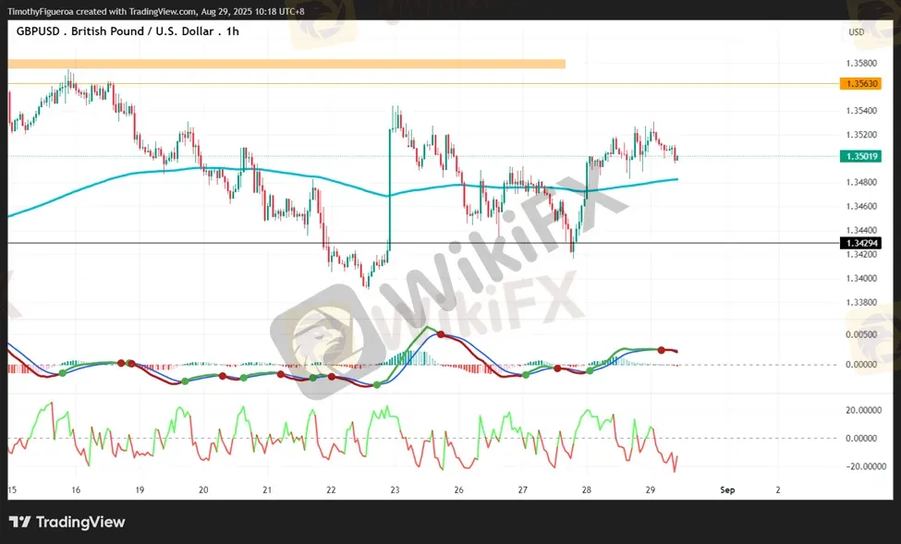Viewport: 901px width, 544px height.
Task: Click the GBPUSD symbol title
Action: pos(38,31)
